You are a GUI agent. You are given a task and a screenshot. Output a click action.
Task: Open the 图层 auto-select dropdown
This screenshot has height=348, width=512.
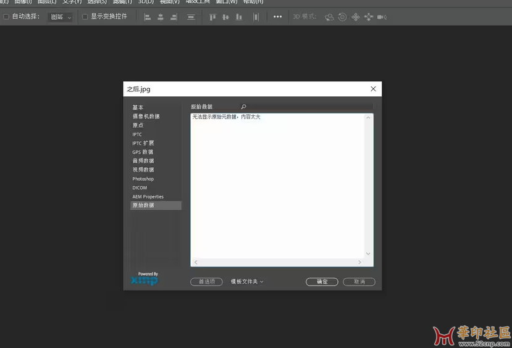tap(60, 17)
